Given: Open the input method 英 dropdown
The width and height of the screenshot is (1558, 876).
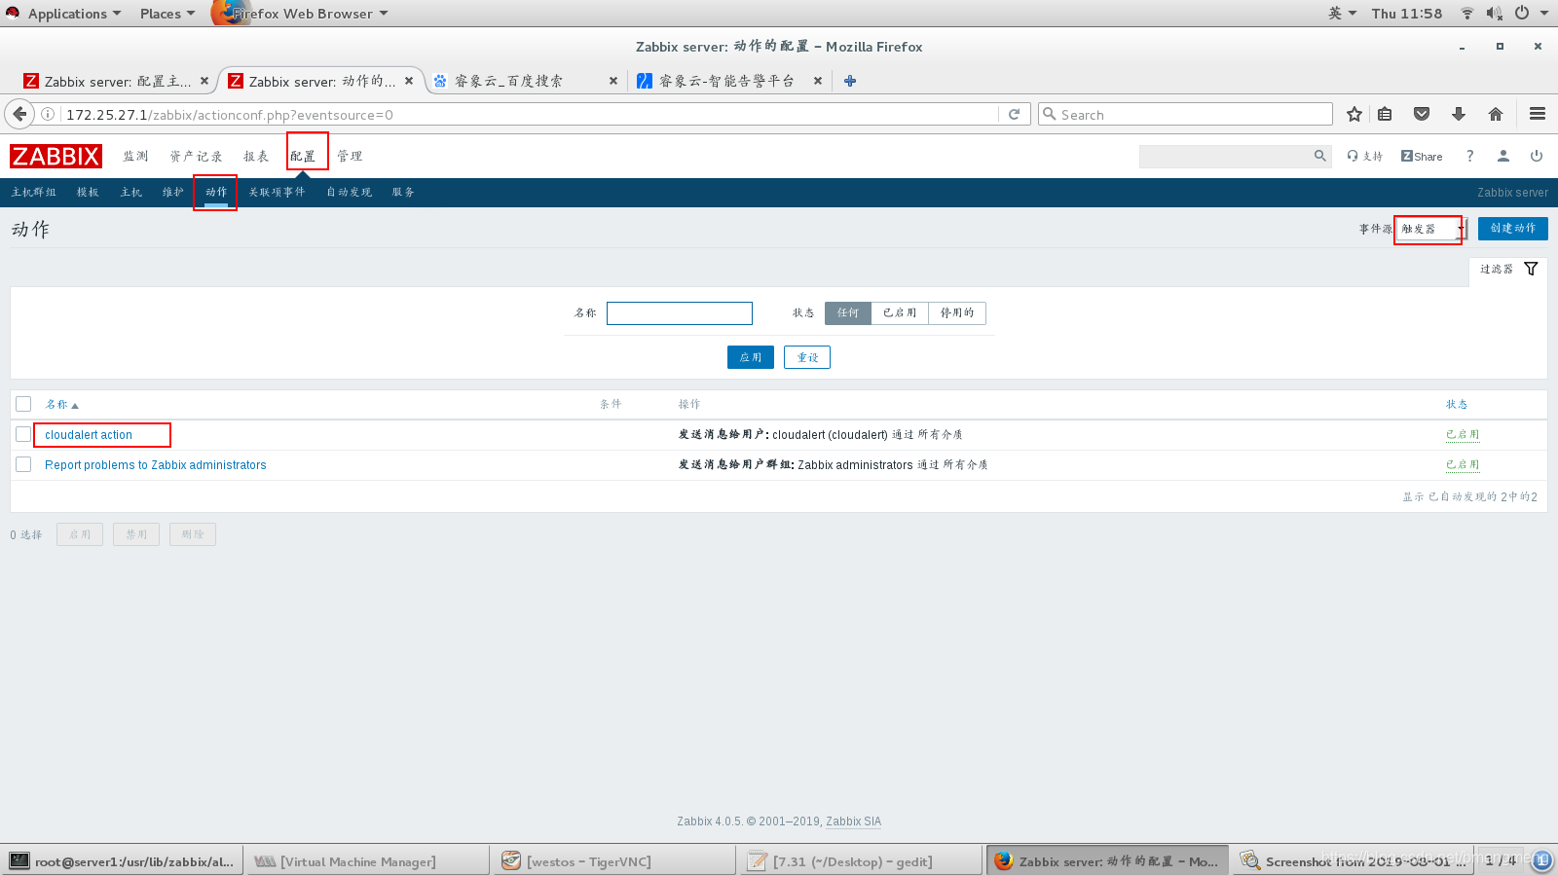Looking at the screenshot, I should tap(1342, 13).
